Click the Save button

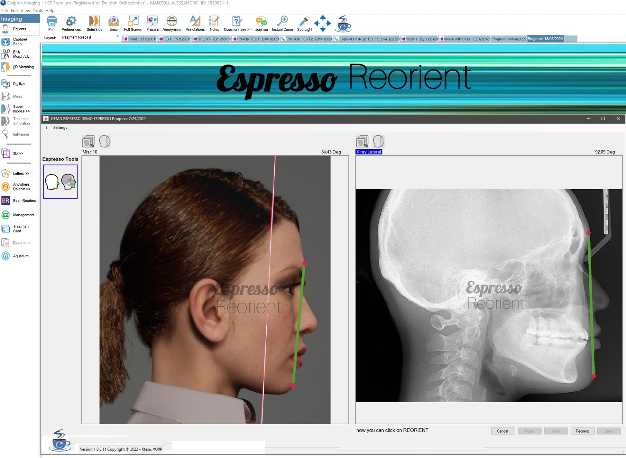click(x=609, y=431)
